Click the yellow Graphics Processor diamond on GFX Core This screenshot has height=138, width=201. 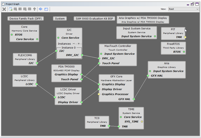(99, 94)
